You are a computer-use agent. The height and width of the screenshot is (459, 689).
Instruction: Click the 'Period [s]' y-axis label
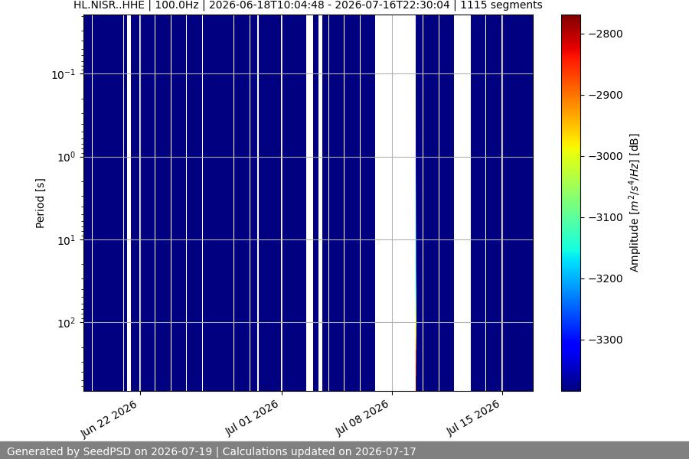click(40, 203)
